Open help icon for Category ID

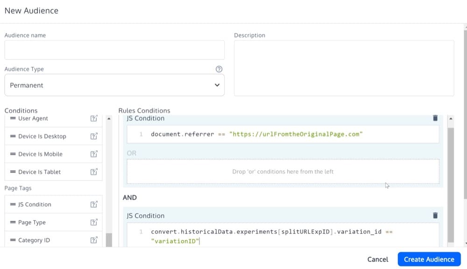(94, 240)
